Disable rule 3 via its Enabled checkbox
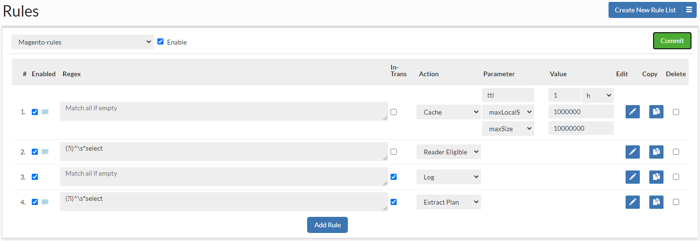 point(35,177)
